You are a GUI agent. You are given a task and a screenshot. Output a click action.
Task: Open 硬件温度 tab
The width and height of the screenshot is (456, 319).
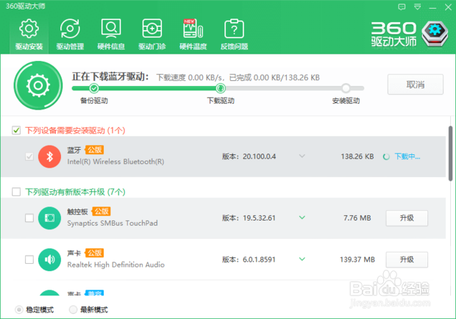coord(193,35)
